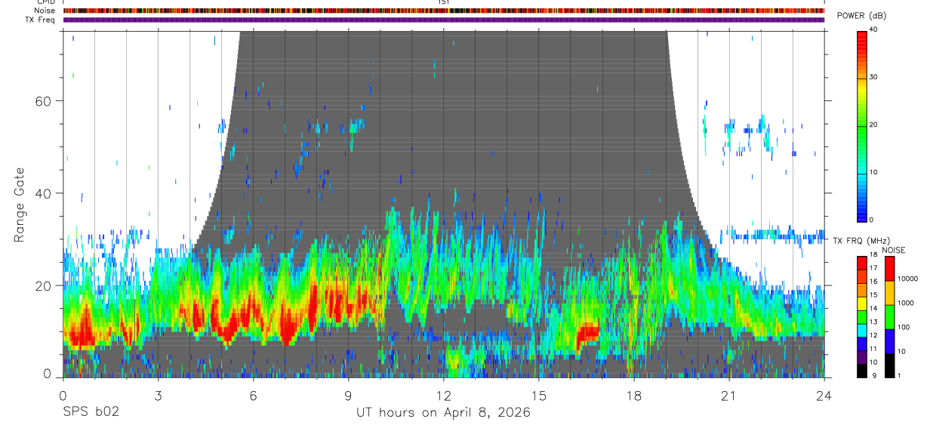Click the '6' UT hour tick label

[x=253, y=396]
